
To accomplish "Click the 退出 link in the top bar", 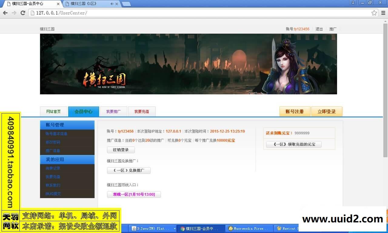I will [x=319, y=29].
